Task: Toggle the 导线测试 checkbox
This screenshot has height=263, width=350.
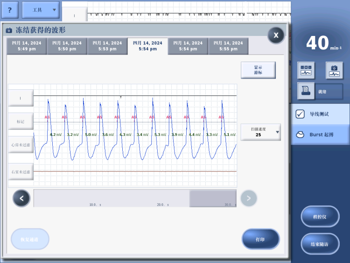Action: click(x=301, y=114)
